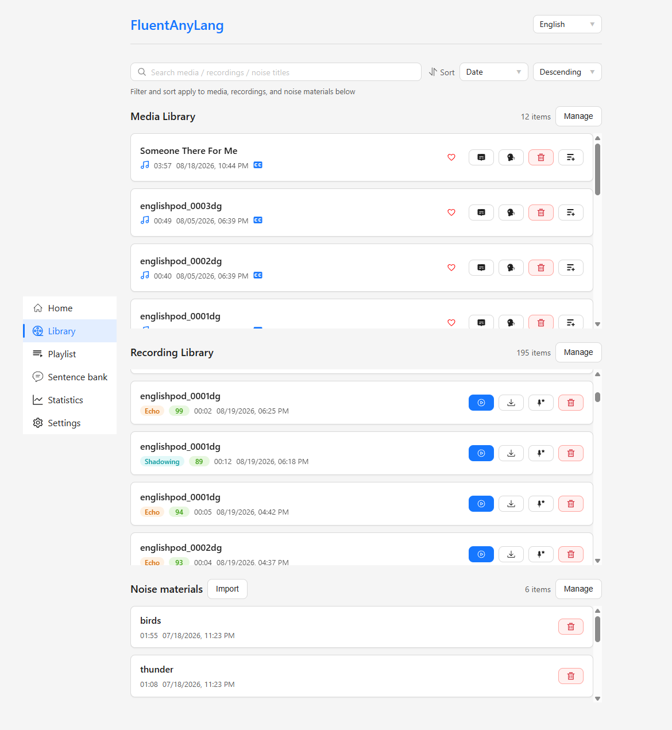Click the Import noise materials button

[x=227, y=589]
